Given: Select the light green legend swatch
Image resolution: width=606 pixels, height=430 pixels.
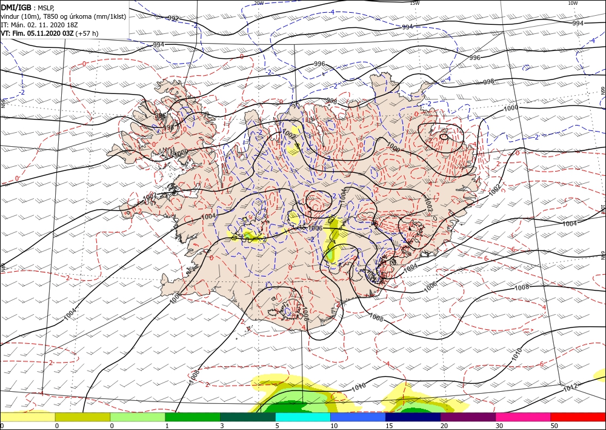Looking at the screenshot, I should pos(138,417).
